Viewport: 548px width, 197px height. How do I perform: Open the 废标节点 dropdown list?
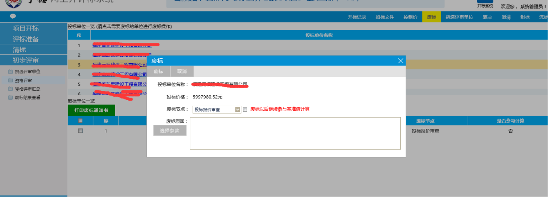[x=238, y=110]
